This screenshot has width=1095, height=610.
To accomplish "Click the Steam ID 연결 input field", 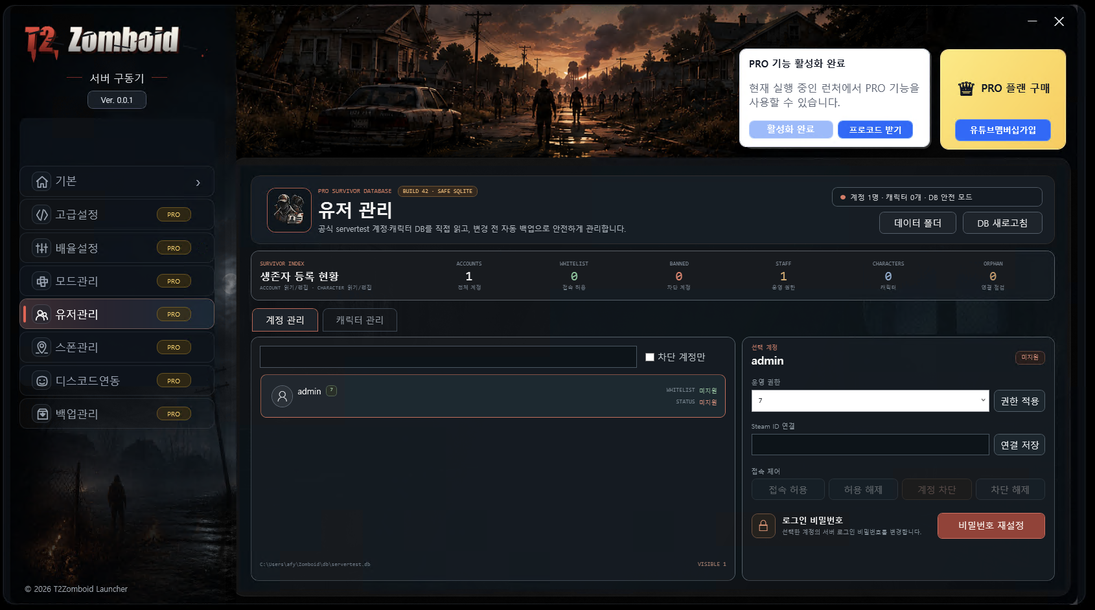I will (x=870, y=445).
